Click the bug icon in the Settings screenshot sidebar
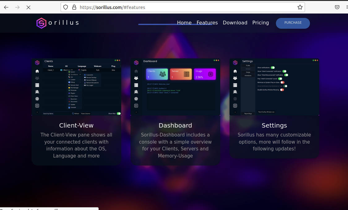348x210 pixels. pos(235,92)
